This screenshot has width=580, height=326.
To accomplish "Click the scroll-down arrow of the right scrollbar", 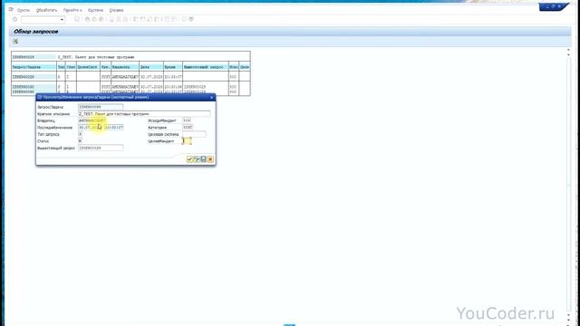I will (x=568, y=320).
